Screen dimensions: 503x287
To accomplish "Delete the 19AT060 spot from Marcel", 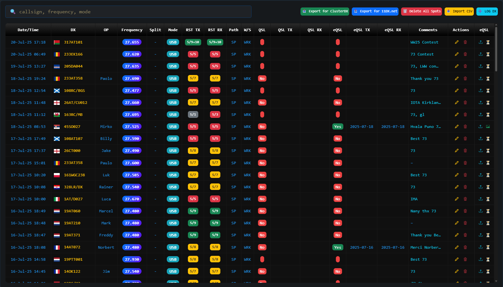I will coord(465,211).
